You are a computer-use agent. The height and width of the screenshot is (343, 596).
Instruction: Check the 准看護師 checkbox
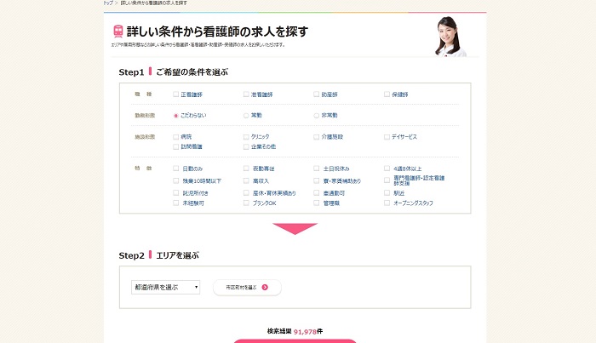[246, 94]
